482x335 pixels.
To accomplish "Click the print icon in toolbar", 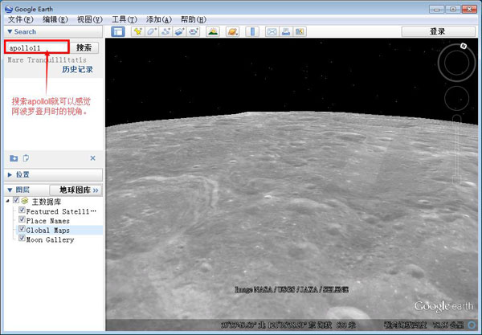I will tap(286, 31).
